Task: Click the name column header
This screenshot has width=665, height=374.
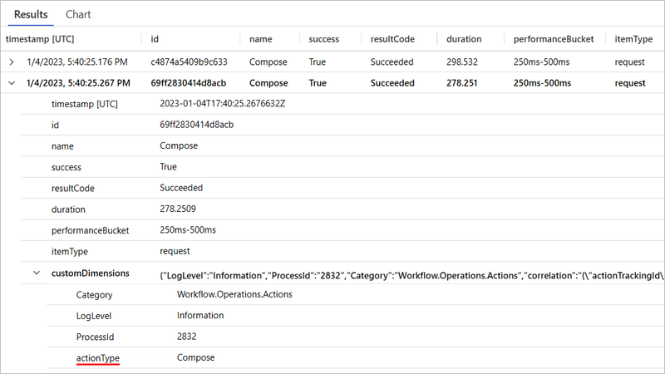Action: pyautogui.click(x=261, y=39)
